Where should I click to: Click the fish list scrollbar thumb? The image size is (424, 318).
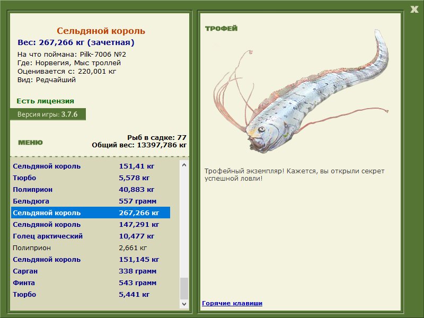184,288
